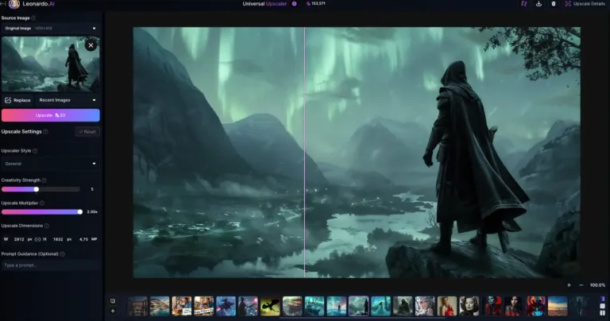Click the Replace image button
The width and height of the screenshot is (610, 321).
point(18,100)
